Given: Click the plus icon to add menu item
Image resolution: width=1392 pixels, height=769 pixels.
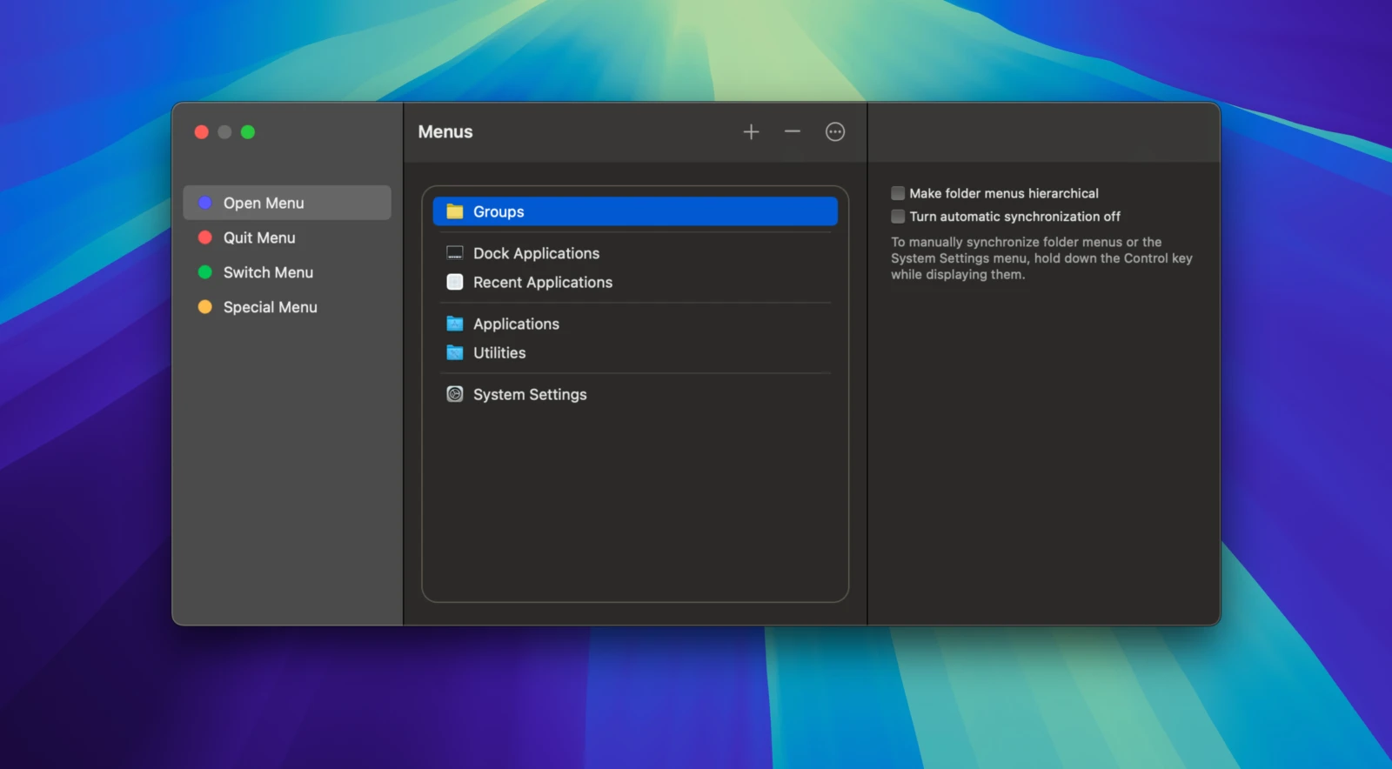Looking at the screenshot, I should click(751, 132).
